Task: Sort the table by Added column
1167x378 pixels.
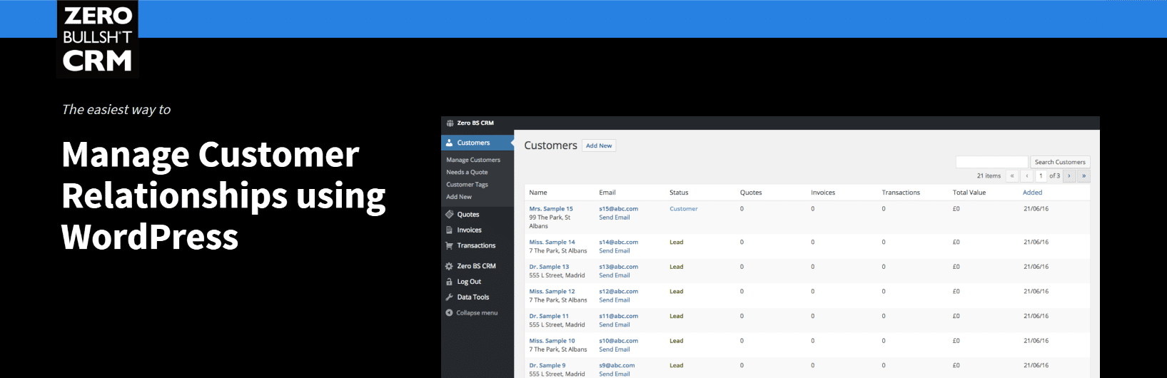Action: coord(1032,193)
